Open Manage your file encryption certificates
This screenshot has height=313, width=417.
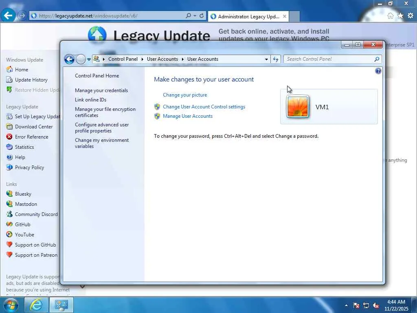(x=105, y=112)
